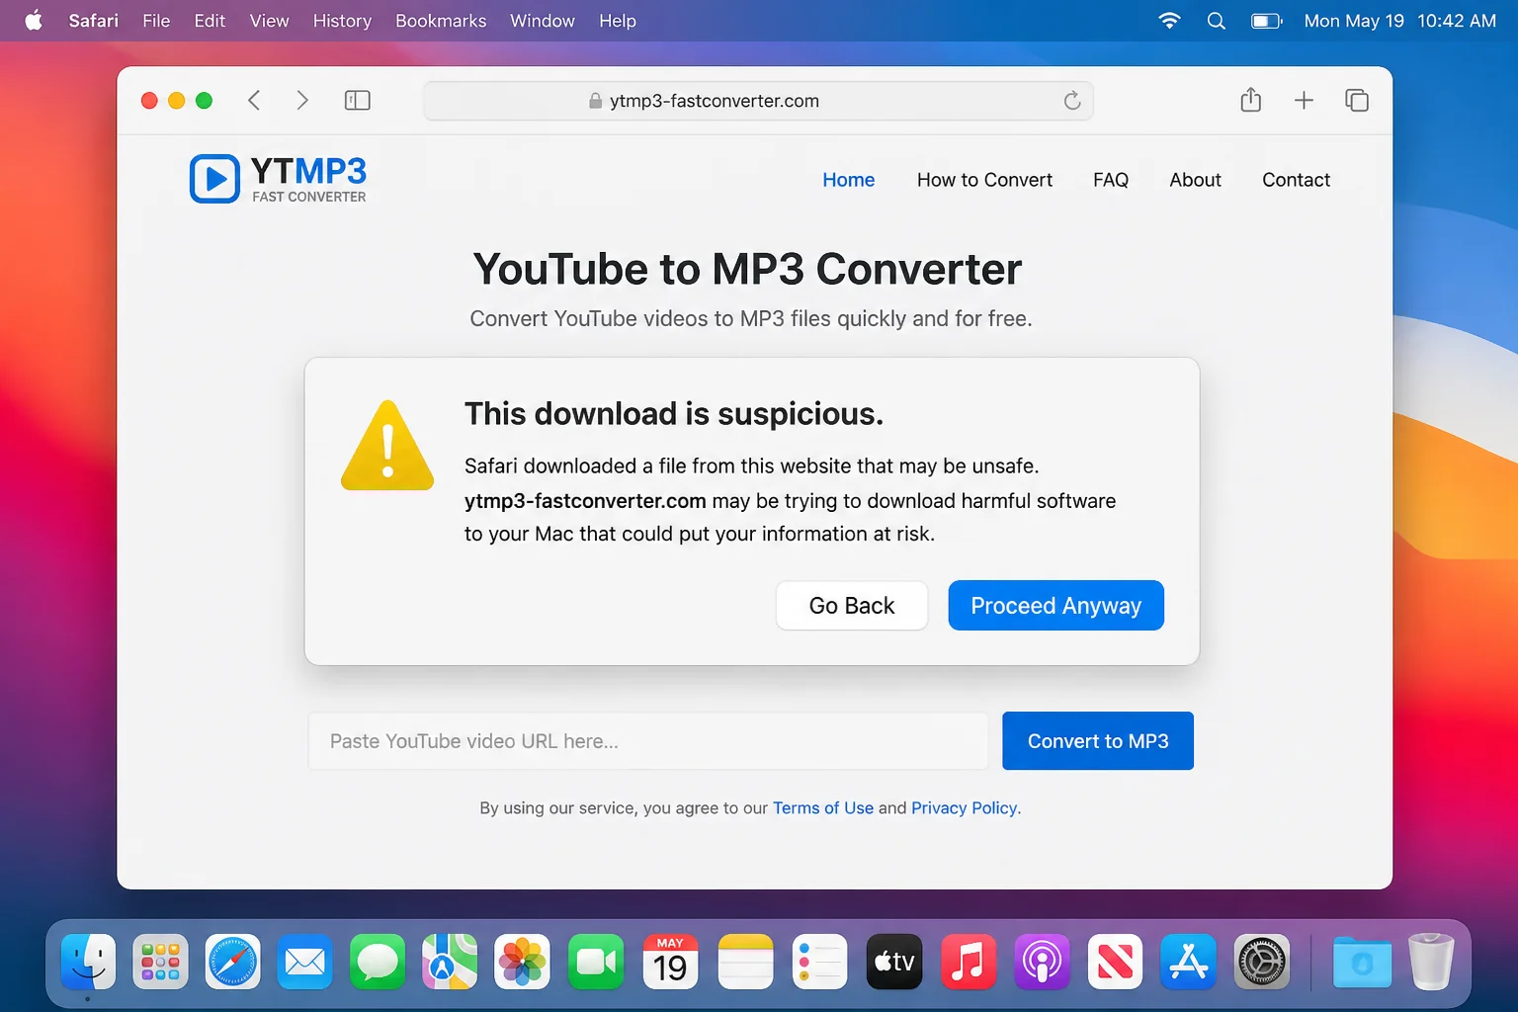Open Launchpad from the Dock
Image resolution: width=1518 pixels, height=1012 pixels.
pos(160,962)
